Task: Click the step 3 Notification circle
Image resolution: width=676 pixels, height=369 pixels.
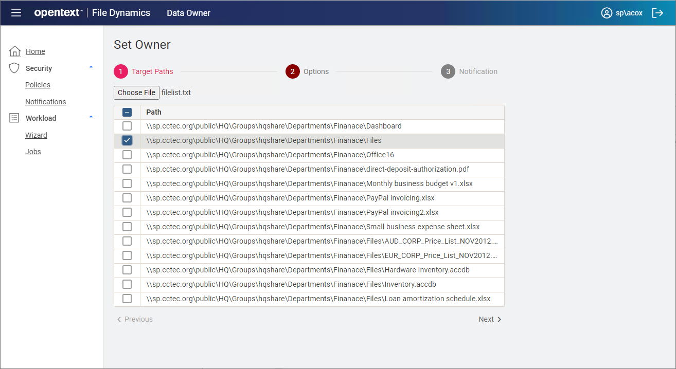Action: pyautogui.click(x=448, y=71)
